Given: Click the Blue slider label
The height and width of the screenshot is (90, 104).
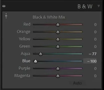Looking at the screenshot, I should [26, 61].
